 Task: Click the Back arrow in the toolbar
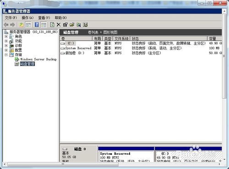point(6,25)
